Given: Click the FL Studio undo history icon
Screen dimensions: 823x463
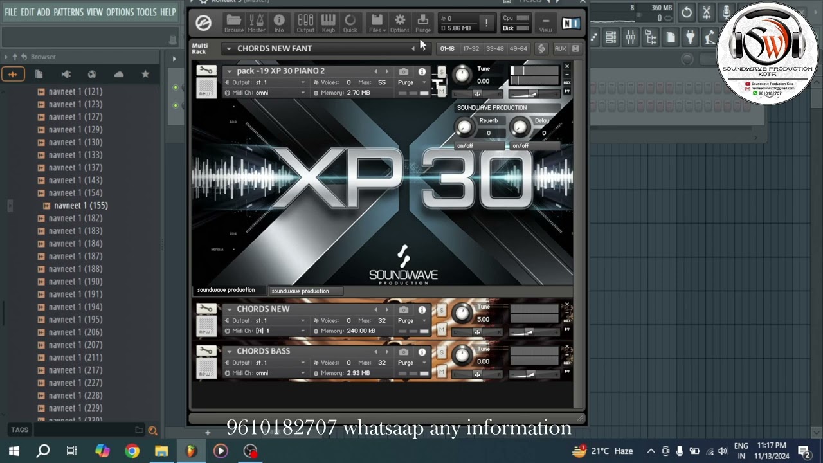Looking at the screenshot, I should point(687,12).
